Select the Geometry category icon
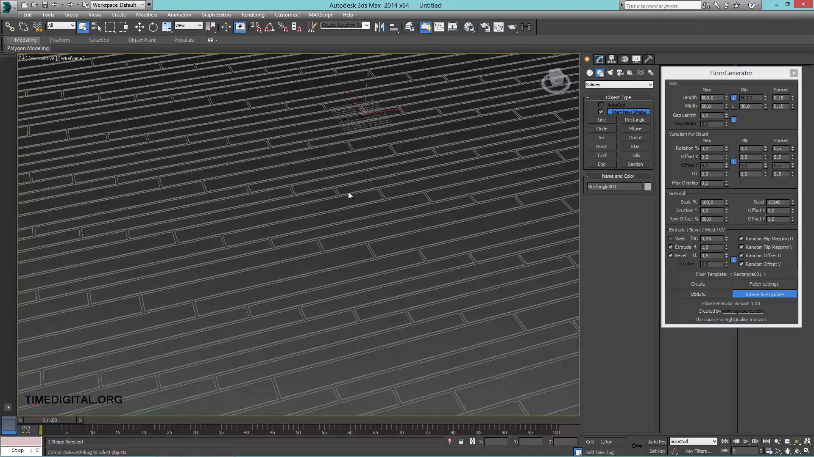Image resolution: width=814 pixels, height=457 pixels. pos(589,73)
